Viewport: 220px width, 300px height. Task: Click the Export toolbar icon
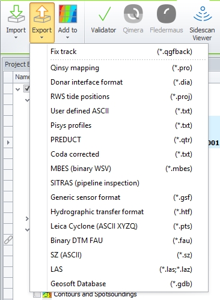pyautogui.click(x=42, y=14)
